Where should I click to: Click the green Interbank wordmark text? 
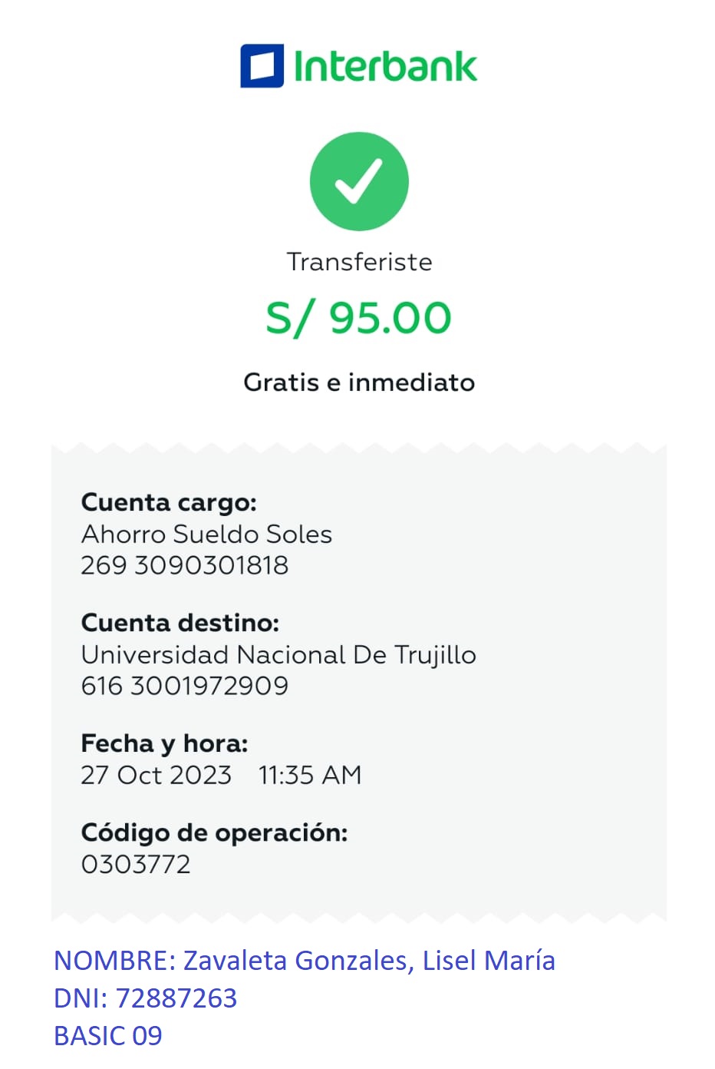click(x=385, y=67)
